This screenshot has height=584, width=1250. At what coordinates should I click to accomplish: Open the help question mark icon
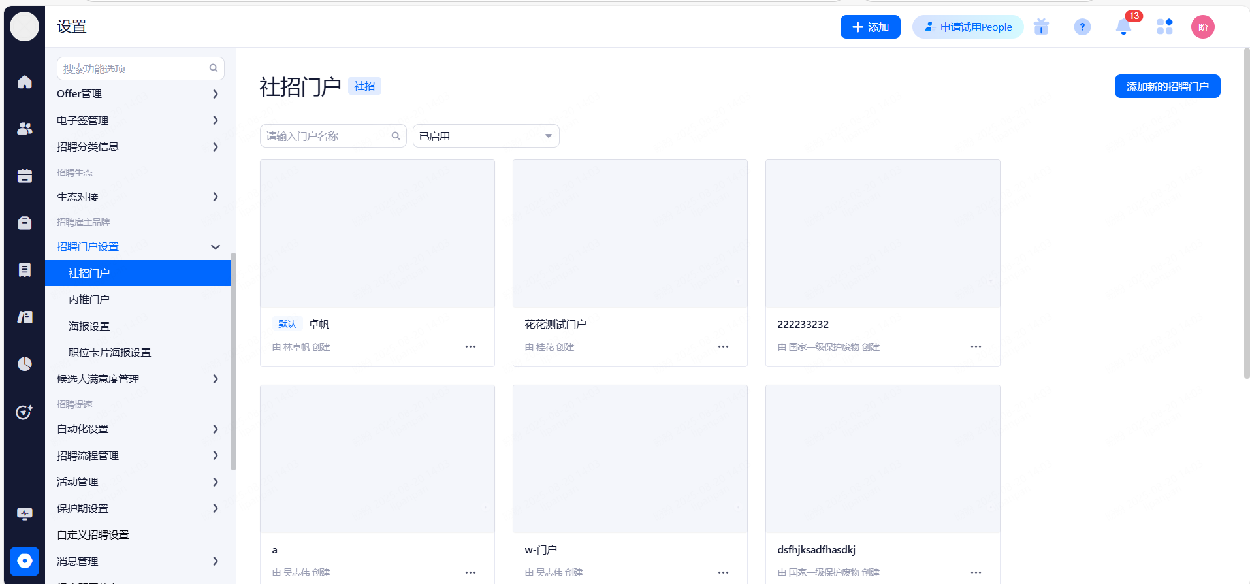pos(1082,27)
